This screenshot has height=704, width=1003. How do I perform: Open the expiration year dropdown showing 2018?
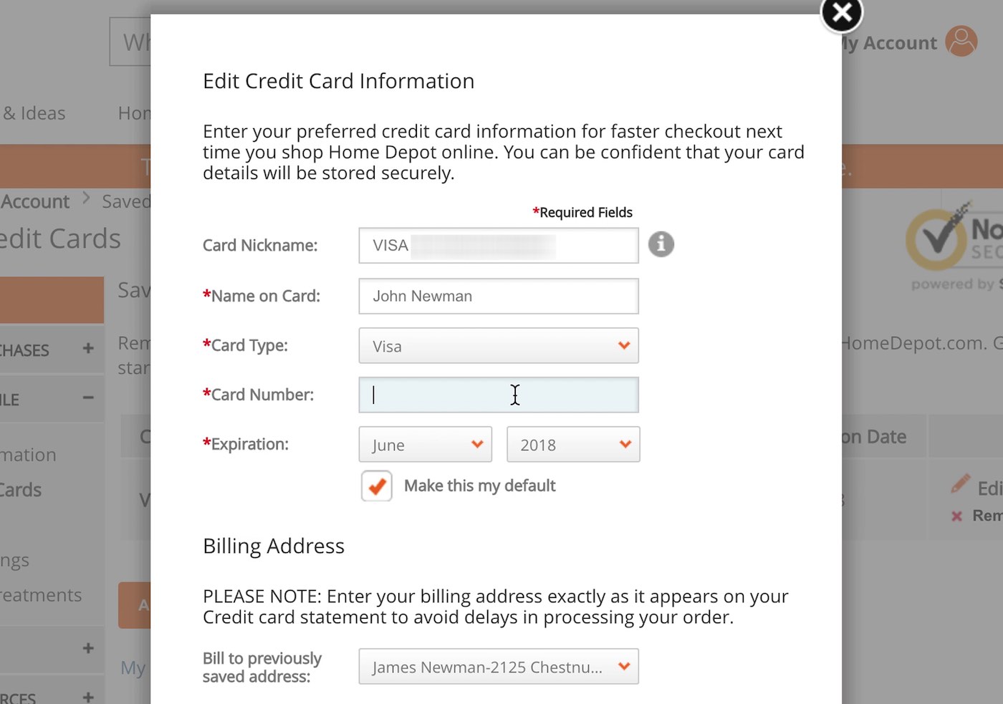point(573,445)
